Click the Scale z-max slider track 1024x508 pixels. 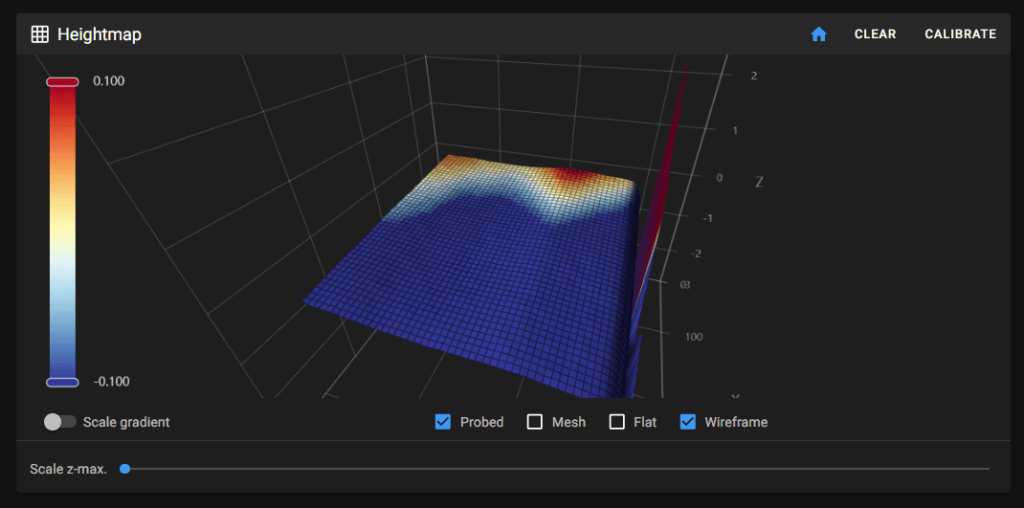(555, 469)
